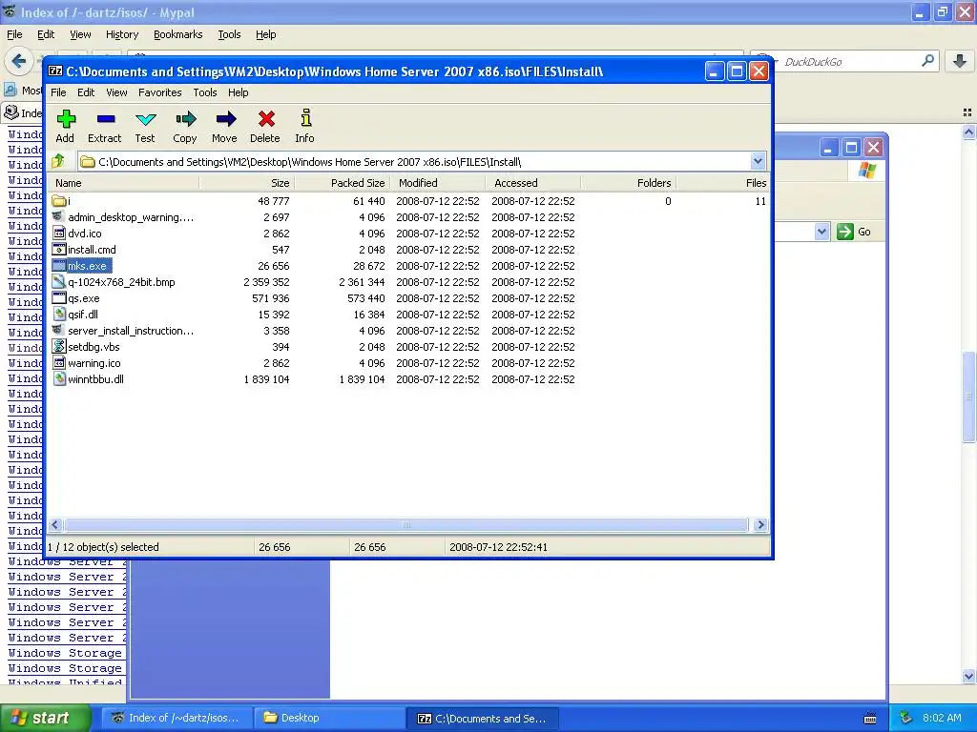Select the qsif.dll file icon
The height and width of the screenshot is (732, 977).
pyautogui.click(x=59, y=315)
